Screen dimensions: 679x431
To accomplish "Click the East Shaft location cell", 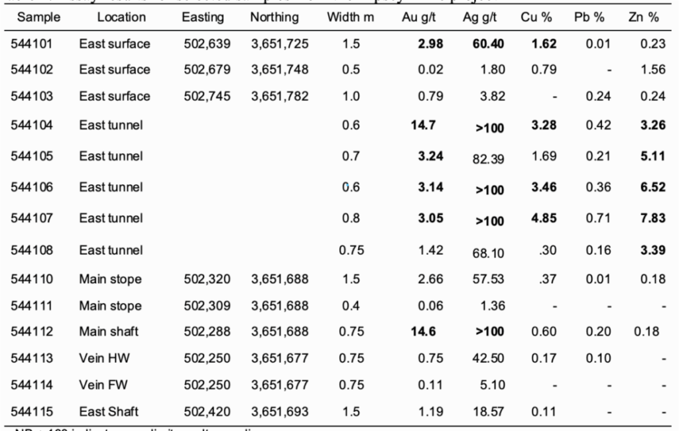I will click(x=109, y=412).
